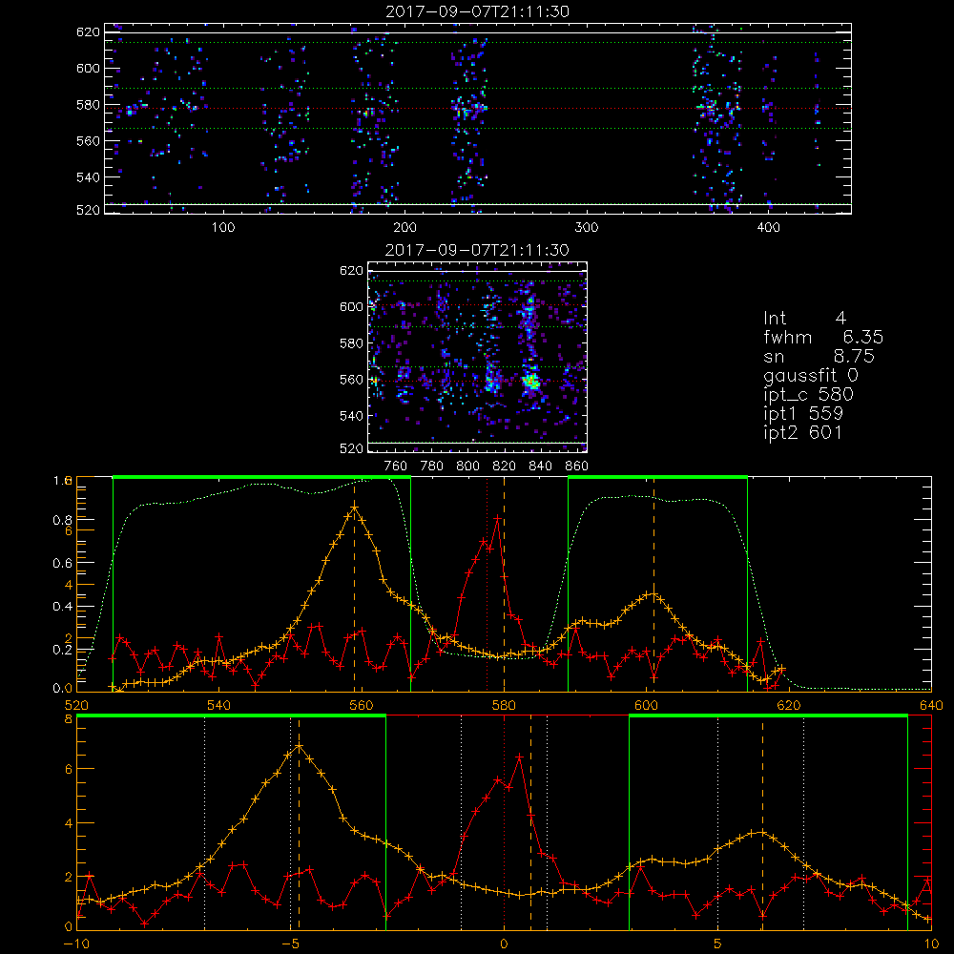
Task: Click the top plot title 2017-09-07T21:11:30
Action: coord(478,11)
